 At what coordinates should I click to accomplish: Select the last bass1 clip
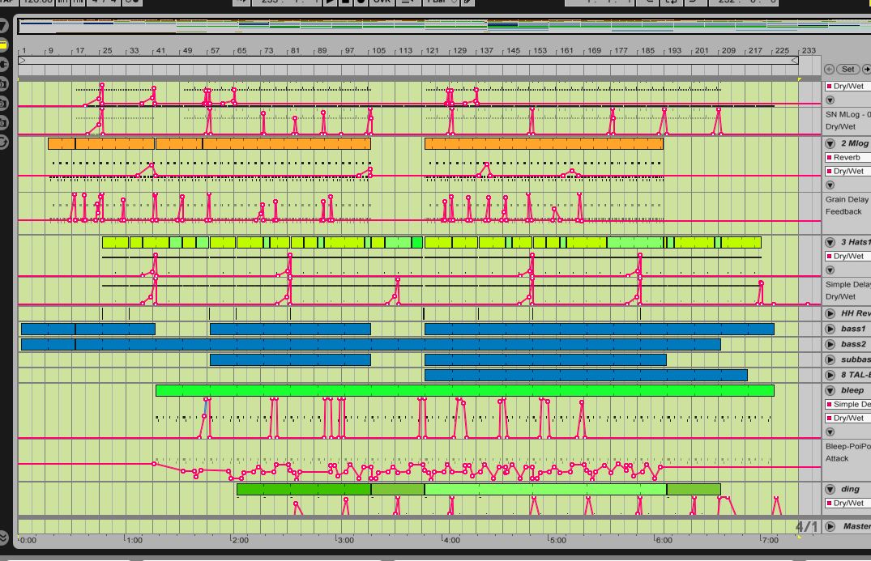[600, 329]
